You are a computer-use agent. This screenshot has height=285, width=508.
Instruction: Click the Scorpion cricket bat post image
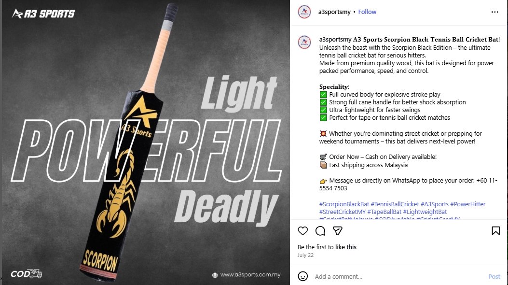click(145, 142)
